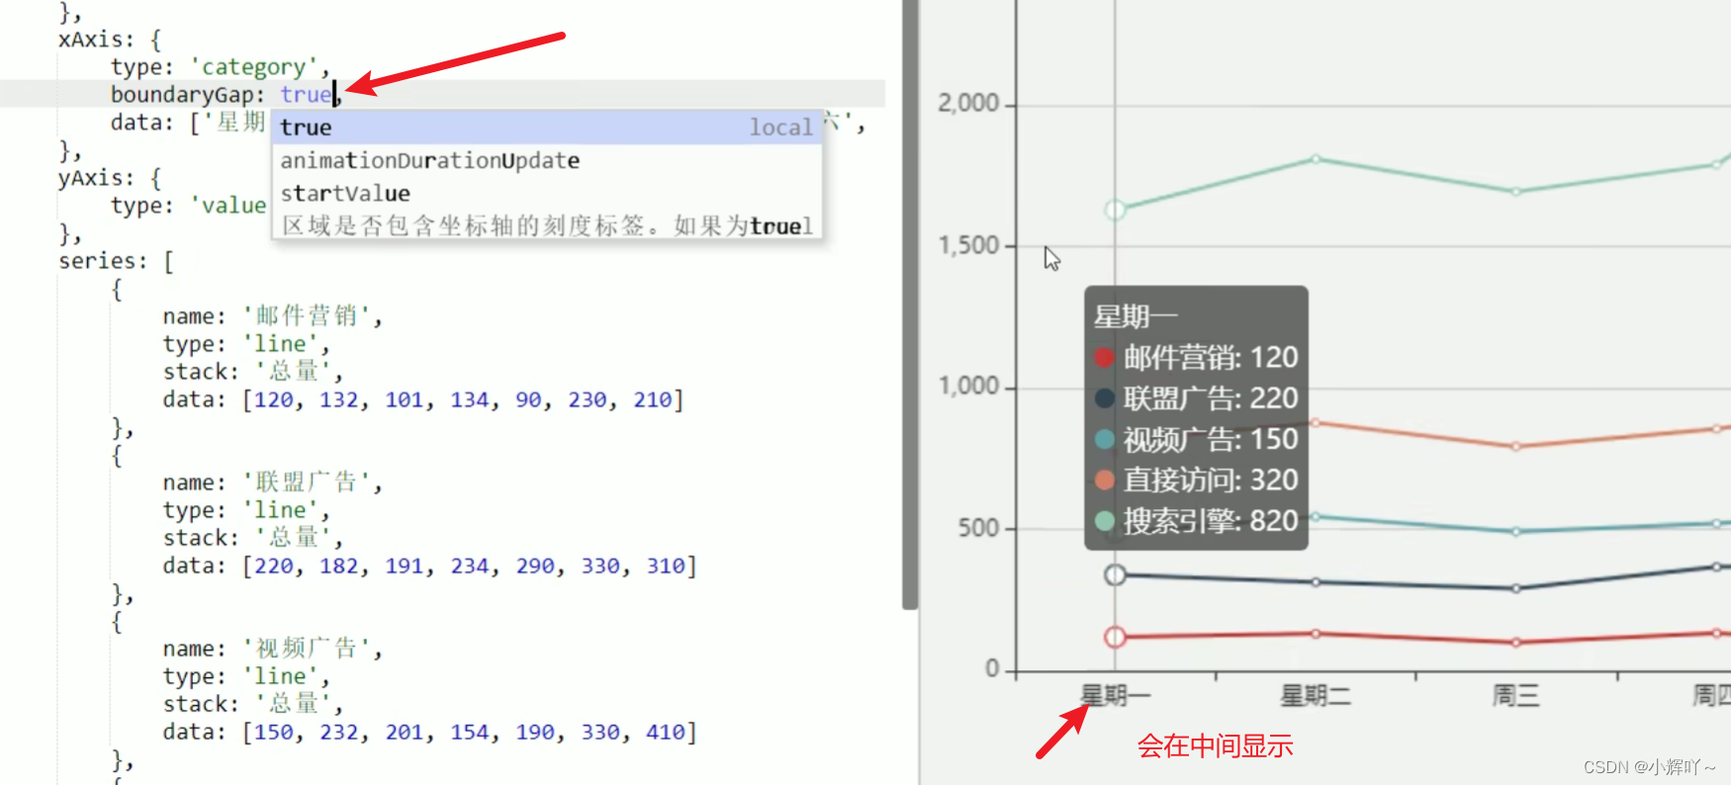Viewport: 1731px width, 785px height.
Task: Click the green 搜索引擎 point at 星期二
Action: tap(1316, 159)
